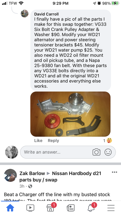Image resolution: width=121 pixels, height=215 pixels.
Task: Tap the camera icon in answer field
Action: click(x=97, y=152)
